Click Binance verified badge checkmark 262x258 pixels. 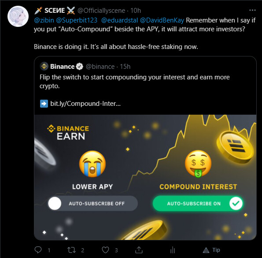point(80,67)
